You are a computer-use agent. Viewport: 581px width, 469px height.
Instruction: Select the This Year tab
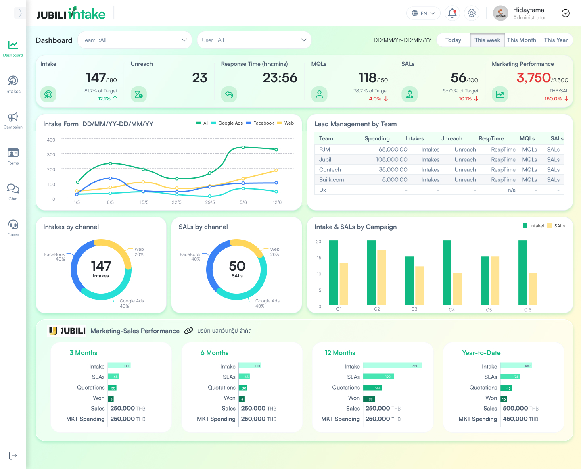556,40
